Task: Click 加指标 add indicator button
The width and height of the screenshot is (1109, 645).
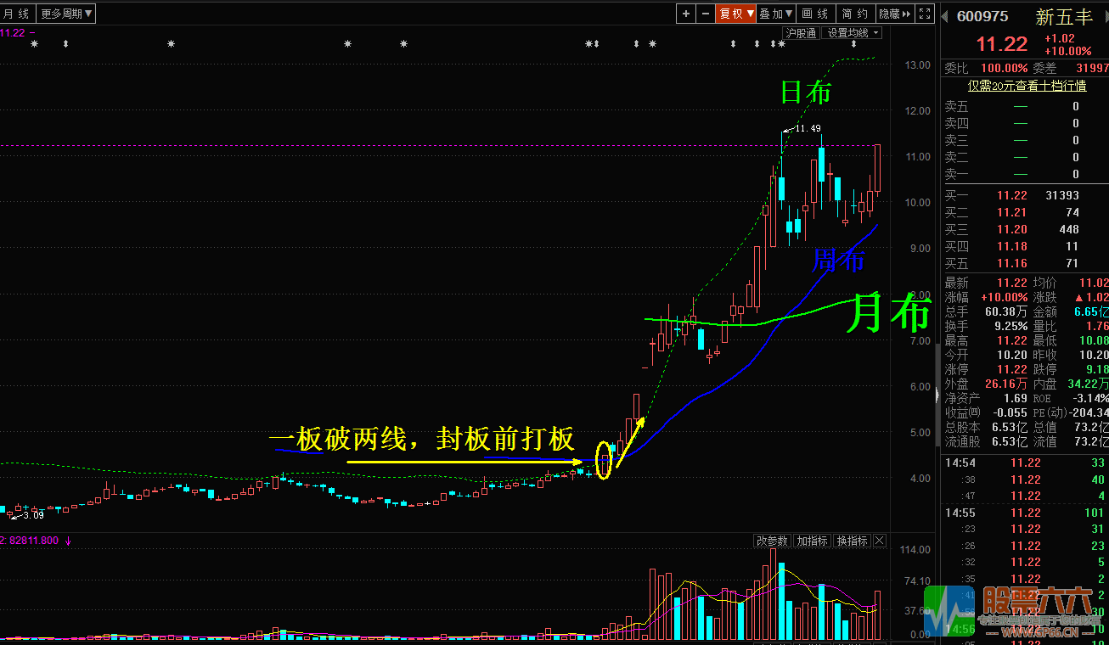Action: (813, 541)
